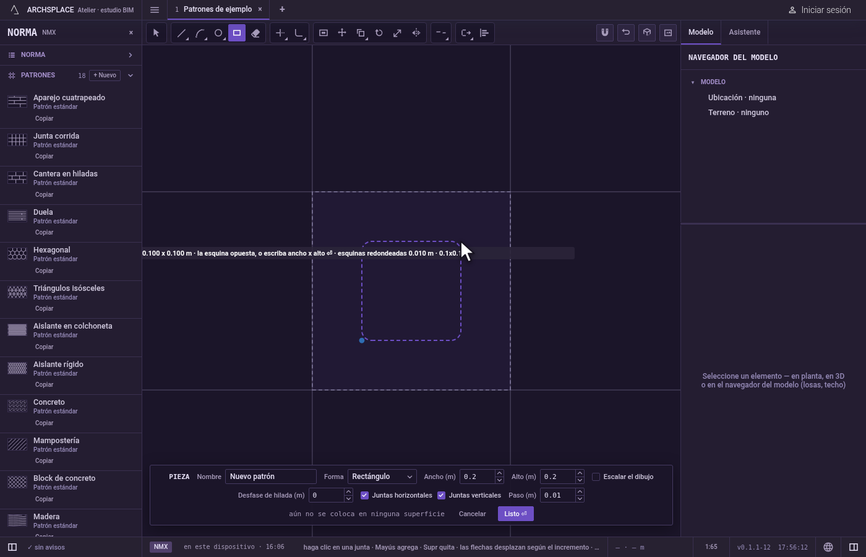Edit the Nombre field
Image resolution: width=866 pixels, height=557 pixels.
(271, 477)
